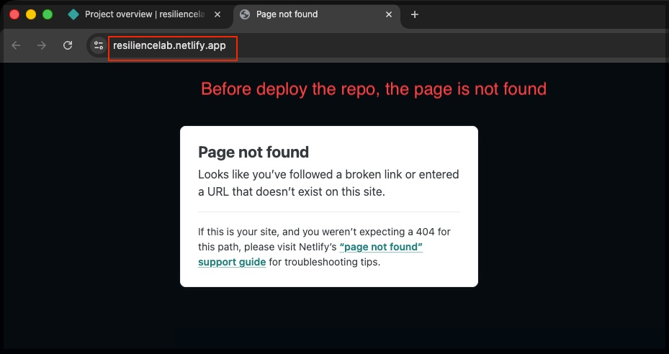
Task: Click the "followed a broken link" paragraph
Action: point(328,183)
